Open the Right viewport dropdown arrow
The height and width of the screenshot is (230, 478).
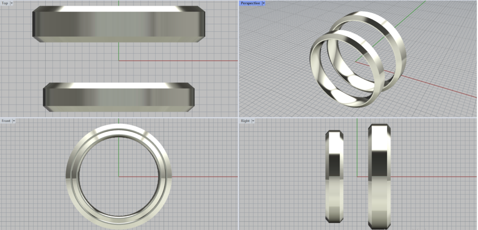pyautogui.click(x=253, y=121)
